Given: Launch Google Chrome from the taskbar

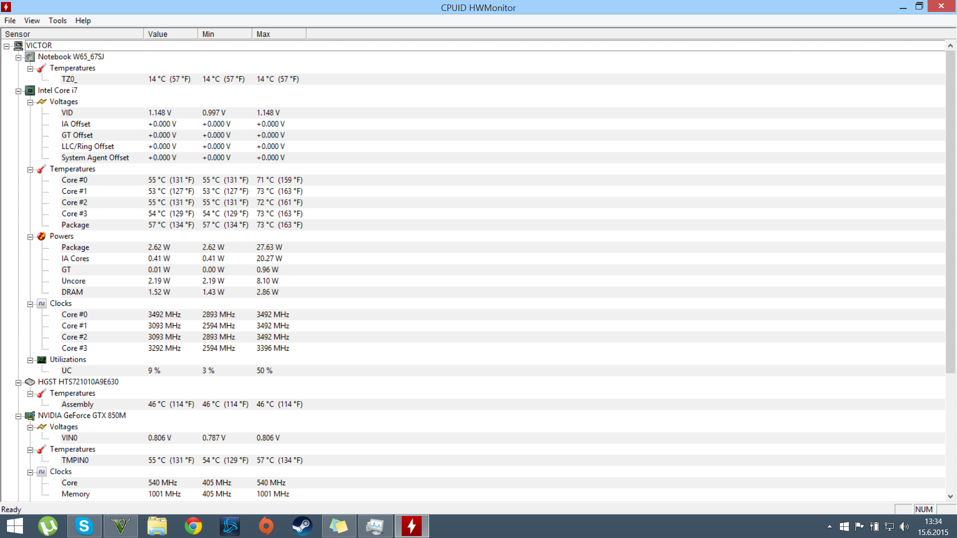Looking at the screenshot, I should tap(193, 526).
